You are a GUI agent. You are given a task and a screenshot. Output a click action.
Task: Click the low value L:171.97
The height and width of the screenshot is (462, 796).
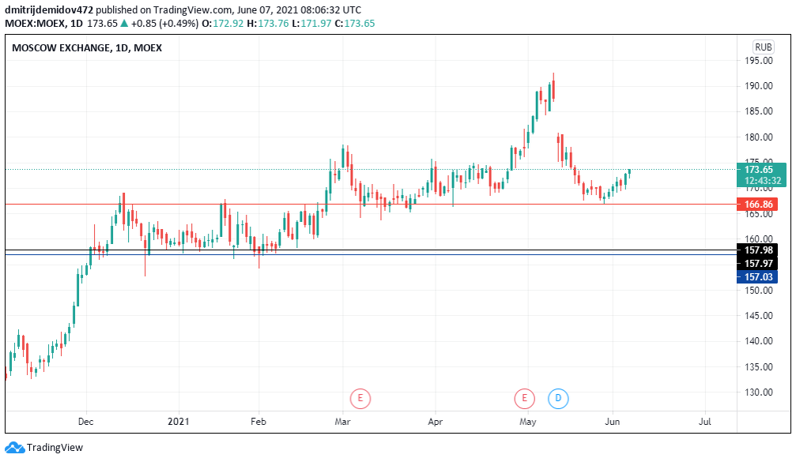click(x=311, y=24)
